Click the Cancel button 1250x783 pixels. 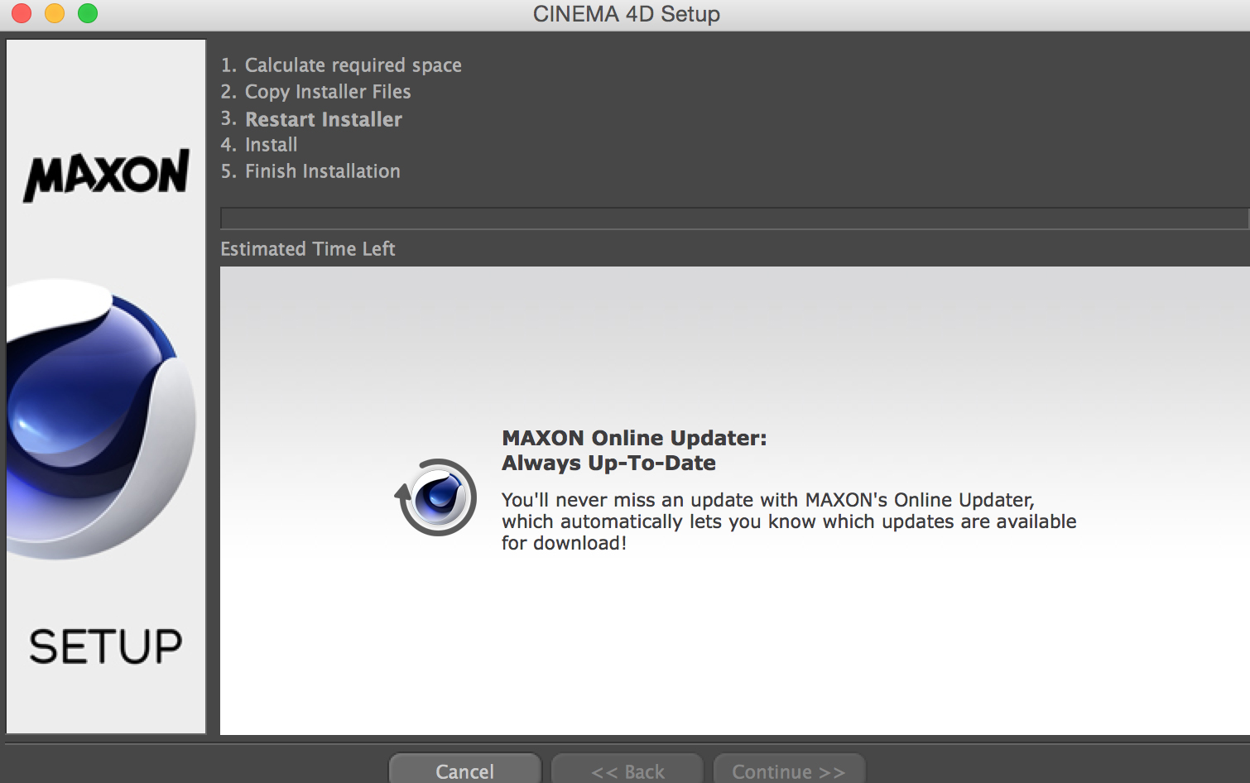(464, 769)
